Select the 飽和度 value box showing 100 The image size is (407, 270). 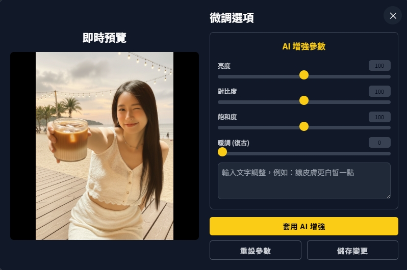click(379, 117)
